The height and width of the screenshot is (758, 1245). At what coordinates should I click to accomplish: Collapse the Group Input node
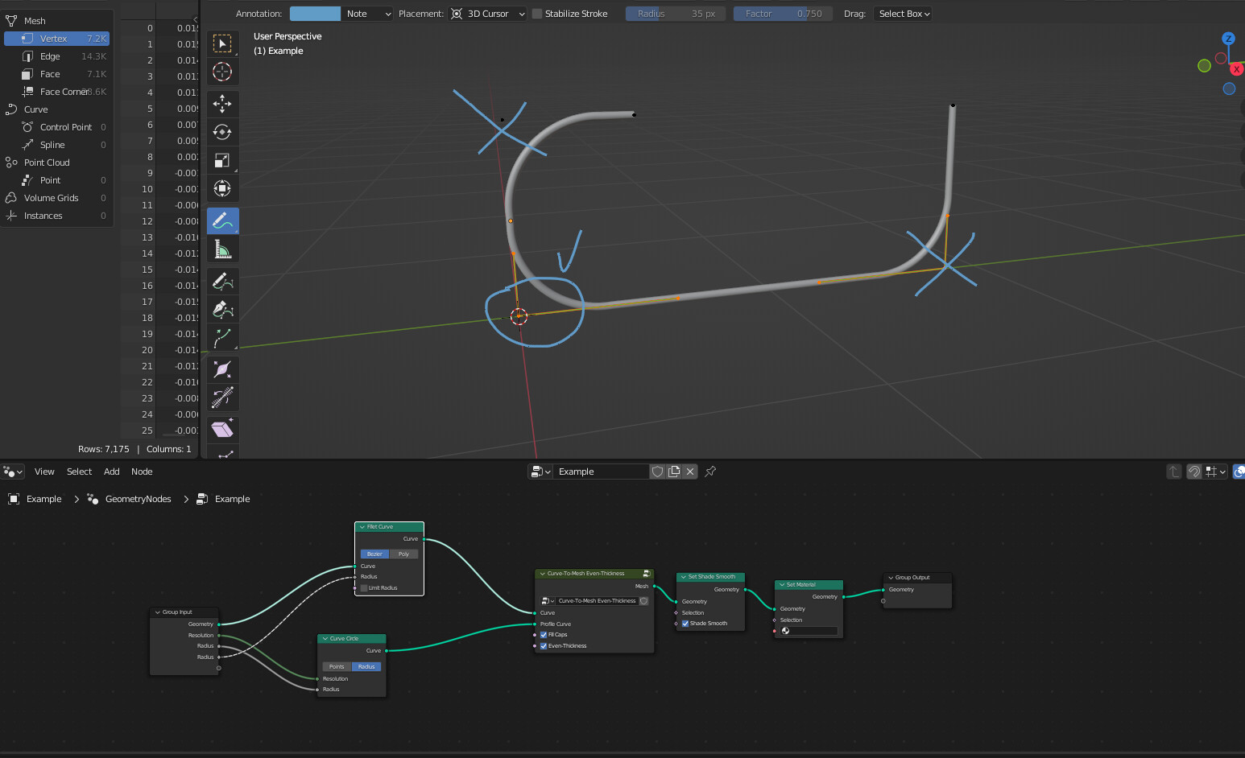(158, 612)
